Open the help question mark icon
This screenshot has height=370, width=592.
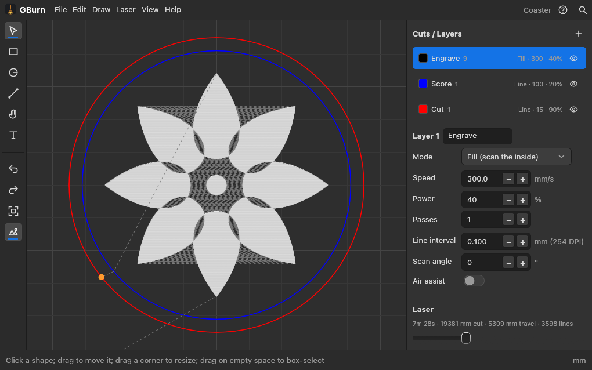tap(563, 10)
